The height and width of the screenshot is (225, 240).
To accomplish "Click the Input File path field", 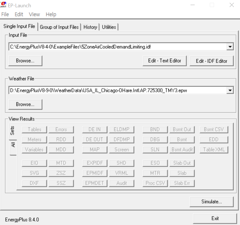I will click(x=118, y=47).
